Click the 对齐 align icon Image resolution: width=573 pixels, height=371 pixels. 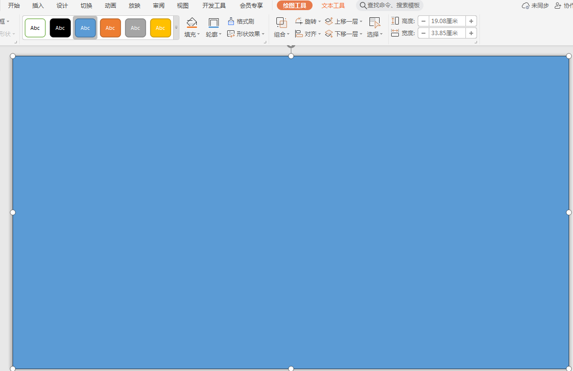299,34
